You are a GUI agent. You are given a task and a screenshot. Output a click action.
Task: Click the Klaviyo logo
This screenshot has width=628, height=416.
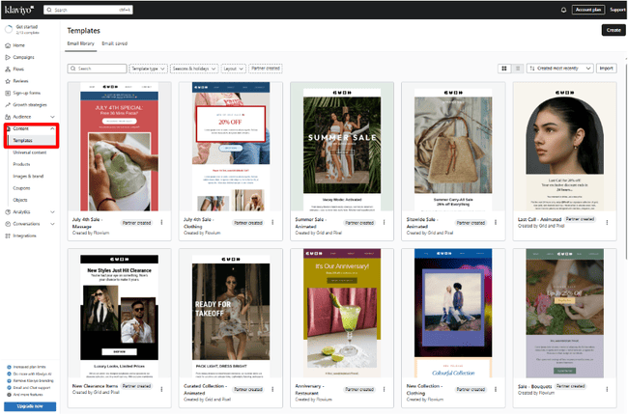(21, 9)
